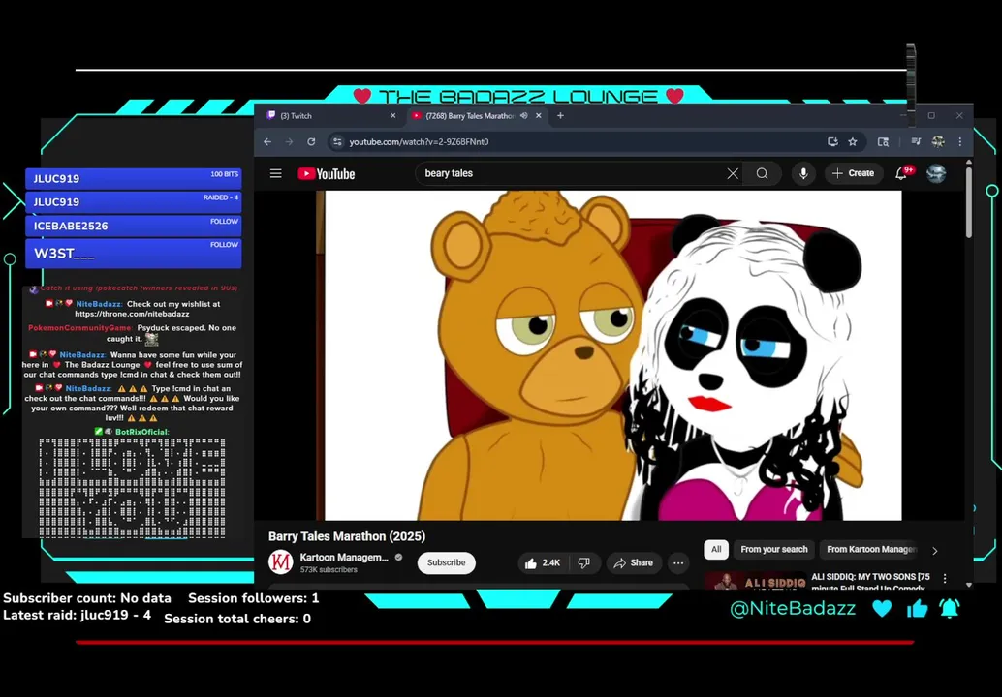This screenshot has width=1002, height=697.
Task: Go forward in the browser
Action: click(x=290, y=141)
